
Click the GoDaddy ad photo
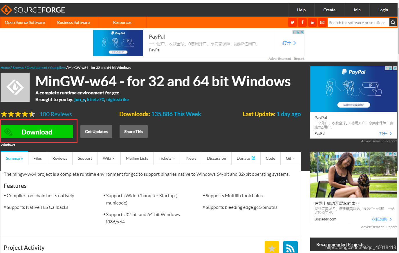click(x=353, y=175)
